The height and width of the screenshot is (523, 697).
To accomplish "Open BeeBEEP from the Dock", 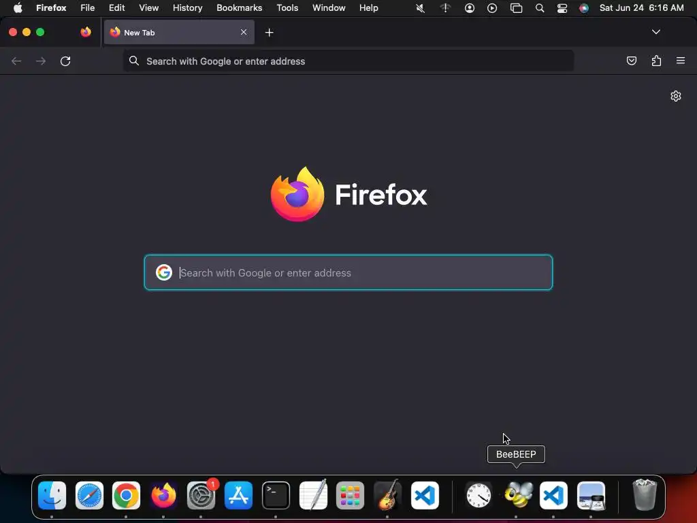I will [518, 494].
